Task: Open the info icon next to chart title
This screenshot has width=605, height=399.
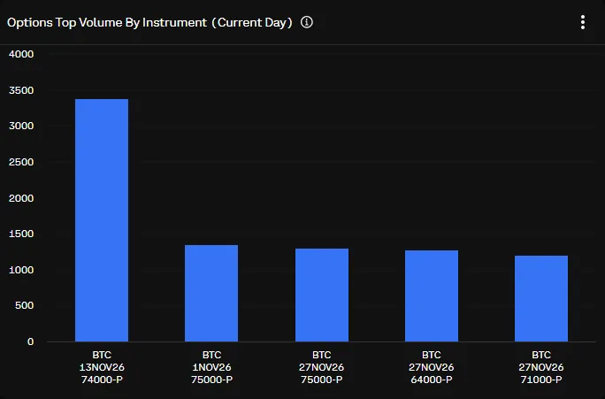Action: [307, 22]
